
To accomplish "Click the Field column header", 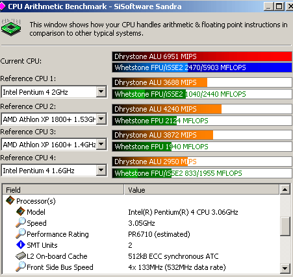I will [x=63, y=189].
